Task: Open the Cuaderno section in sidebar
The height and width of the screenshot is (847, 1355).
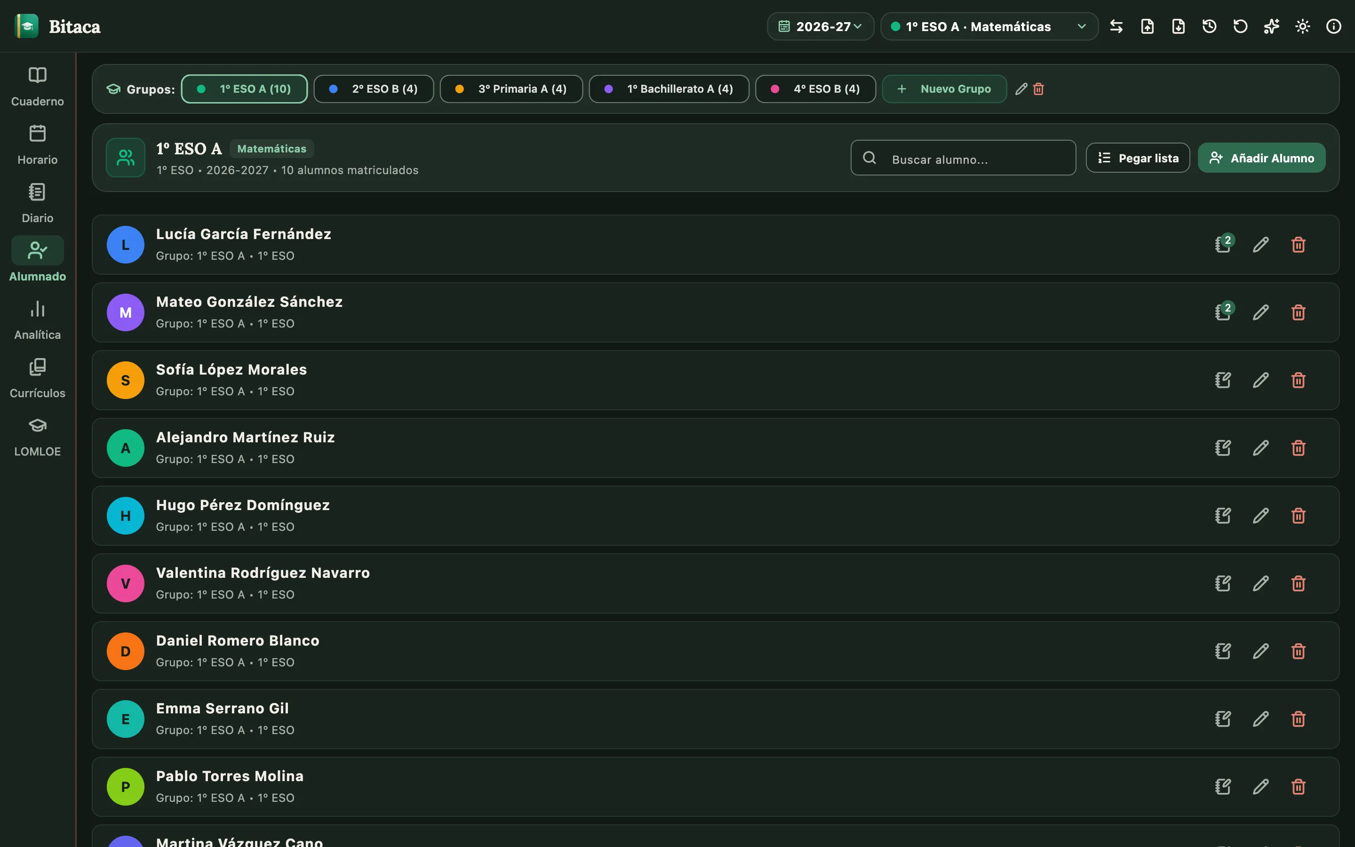Action: 38,87
